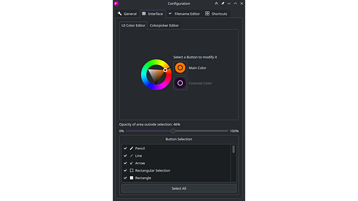Pin the window using the pin icon

[223, 3]
